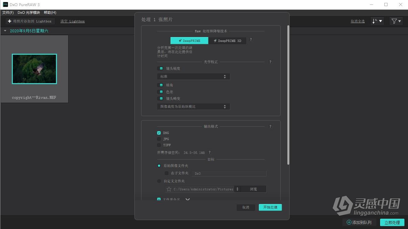Click the favorite star beside custom folder path
Screen dimensions: 408x229
click(169, 189)
